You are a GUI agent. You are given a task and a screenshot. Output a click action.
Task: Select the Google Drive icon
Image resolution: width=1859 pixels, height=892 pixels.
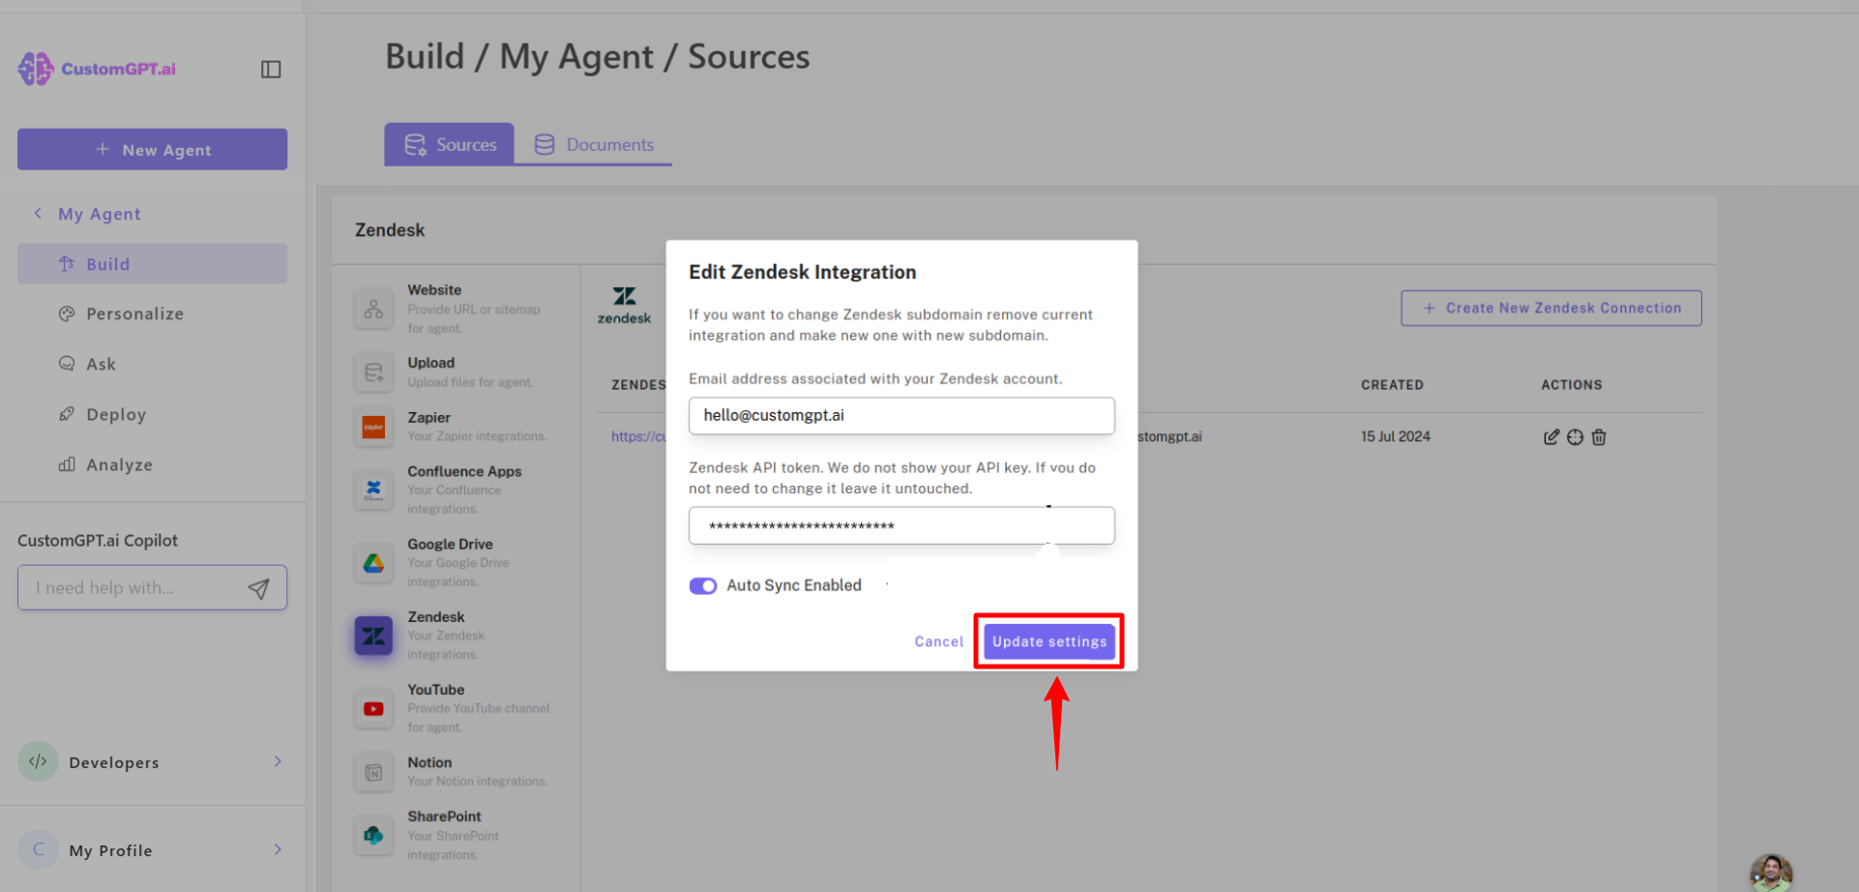[373, 563]
